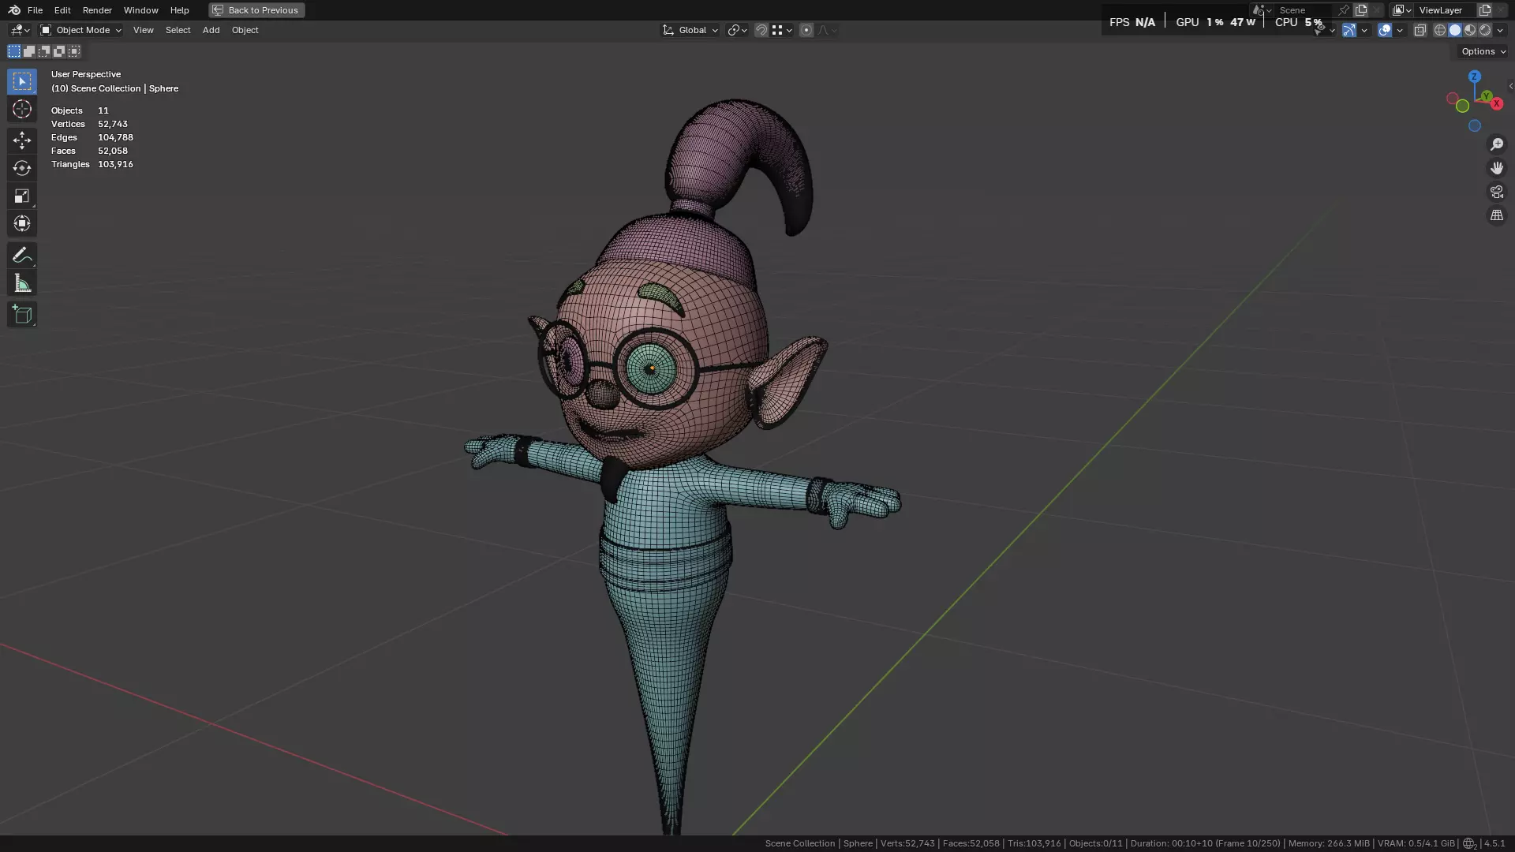
Task: Click the Blender version 4.5.1 status text
Action: pos(1494,843)
